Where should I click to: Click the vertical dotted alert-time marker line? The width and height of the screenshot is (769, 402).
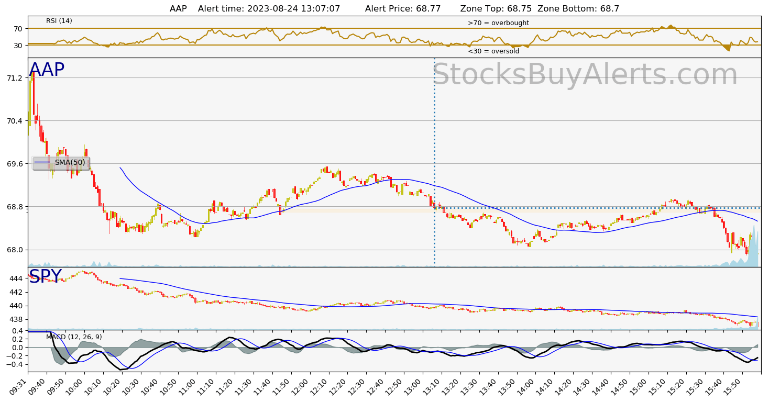click(x=434, y=162)
